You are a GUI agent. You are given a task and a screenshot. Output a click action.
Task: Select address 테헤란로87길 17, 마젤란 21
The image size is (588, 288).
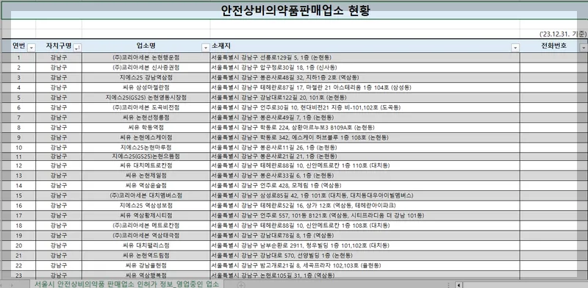tap(365, 87)
